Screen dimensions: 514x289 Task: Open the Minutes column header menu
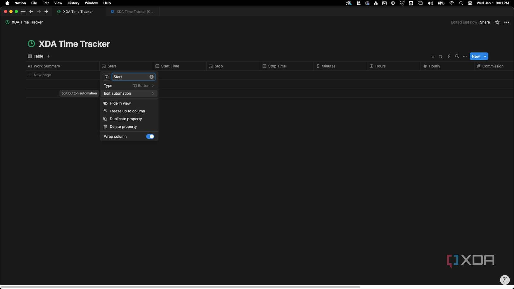click(x=340, y=66)
